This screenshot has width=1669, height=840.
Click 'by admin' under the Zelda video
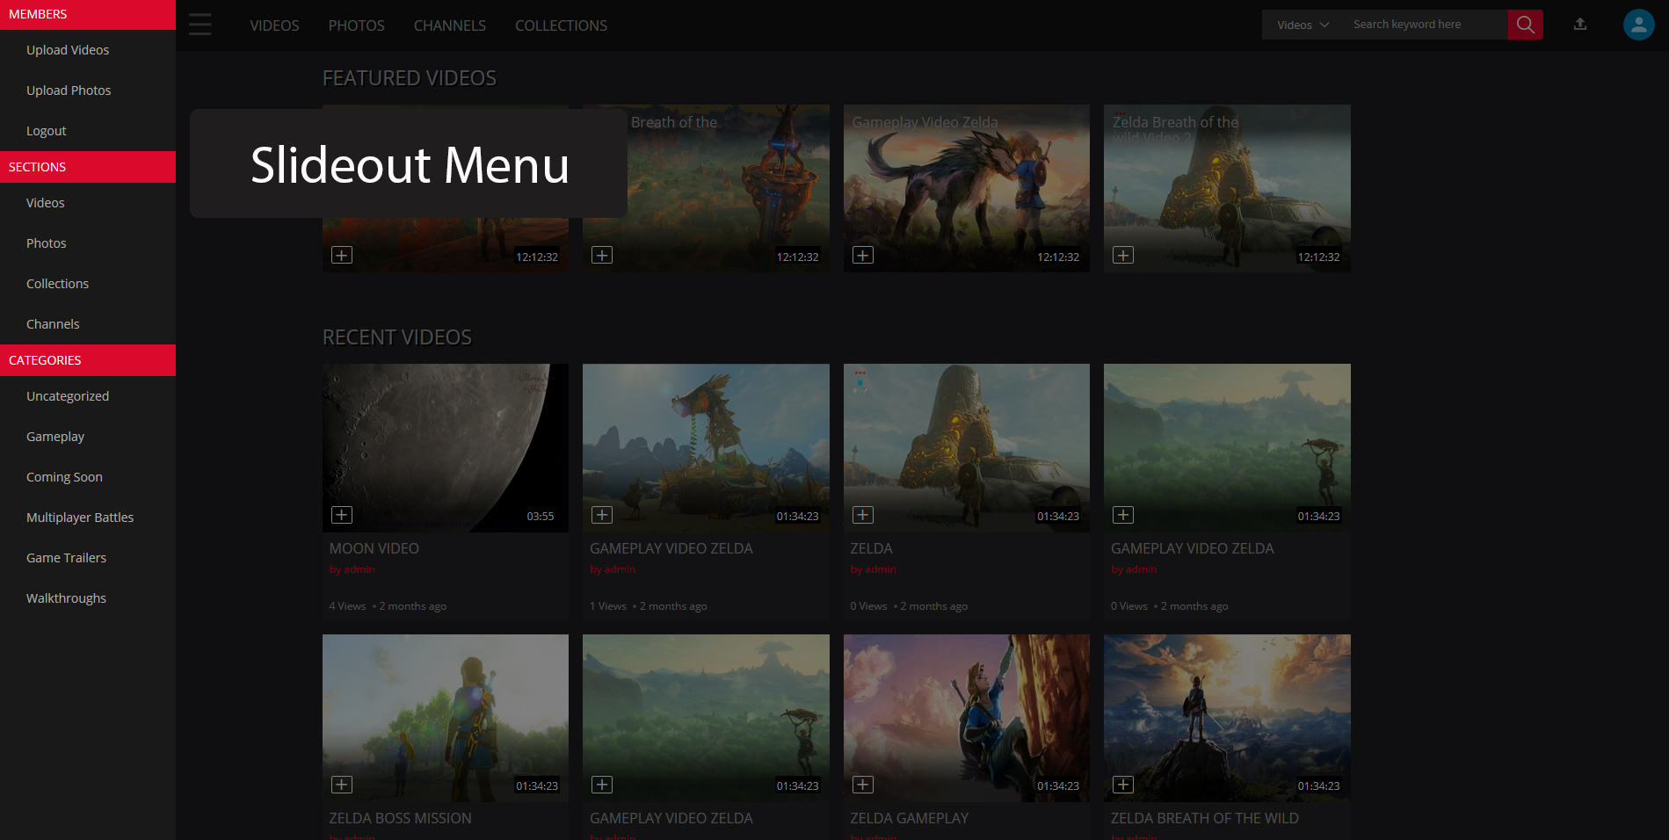pyautogui.click(x=873, y=569)
